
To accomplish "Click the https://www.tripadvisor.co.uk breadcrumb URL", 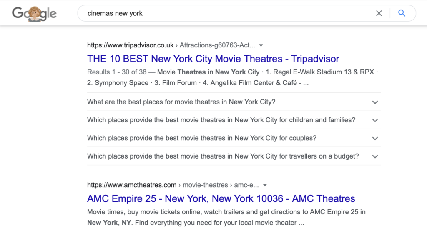I will tap(130, 45).
